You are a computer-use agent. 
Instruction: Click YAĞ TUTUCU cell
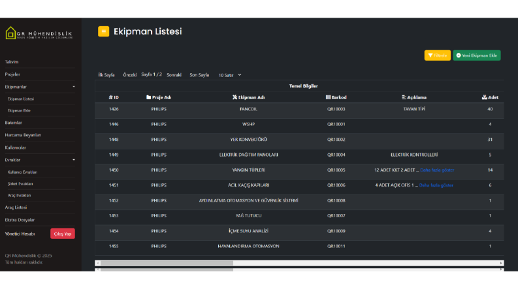pyautogui.click(x=248, y=215)
